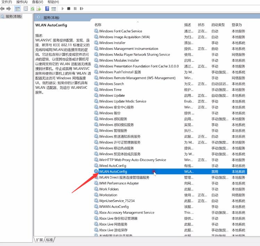Select WinHTTP Web Proxy Auto-Discovery Service

coord(170,160)
